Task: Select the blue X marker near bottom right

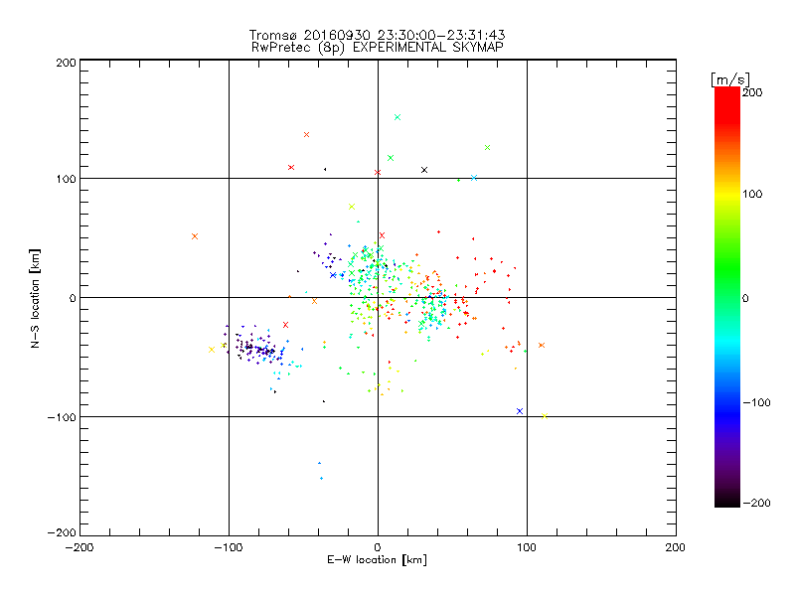Action: click(519, 411)
